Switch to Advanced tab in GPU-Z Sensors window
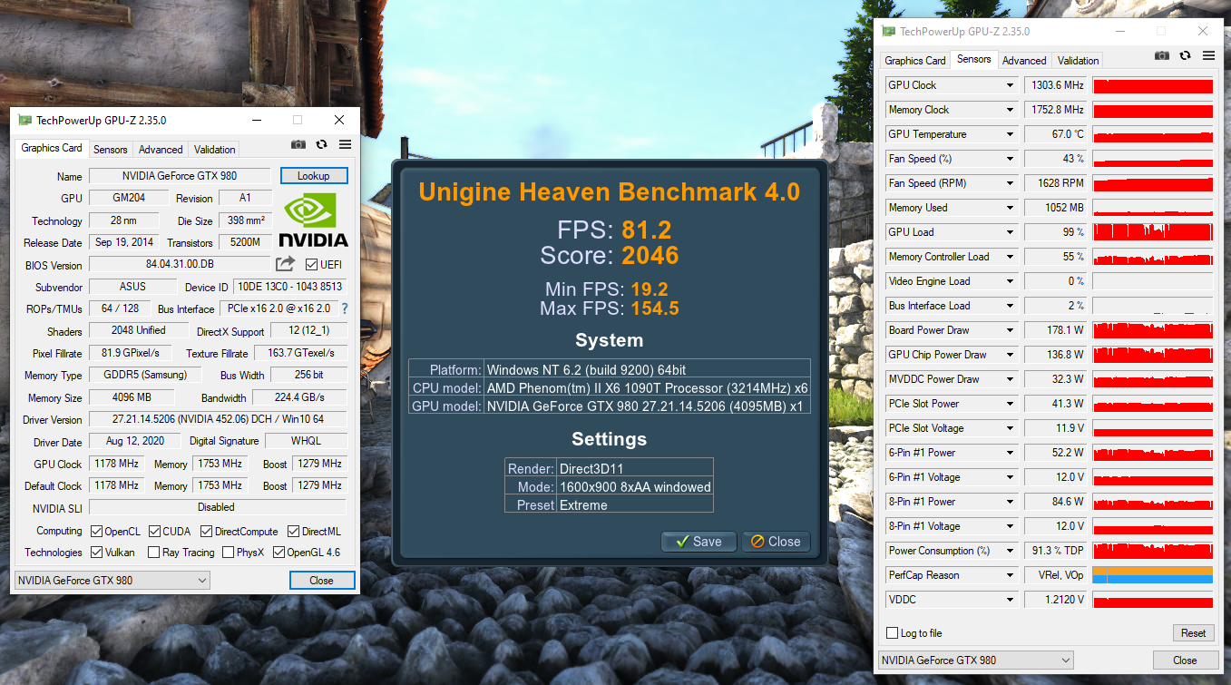Viewport: 1231px width, 685px height. click(1024, 61)
